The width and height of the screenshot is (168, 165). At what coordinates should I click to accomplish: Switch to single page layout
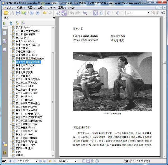(x=84, y=161)
